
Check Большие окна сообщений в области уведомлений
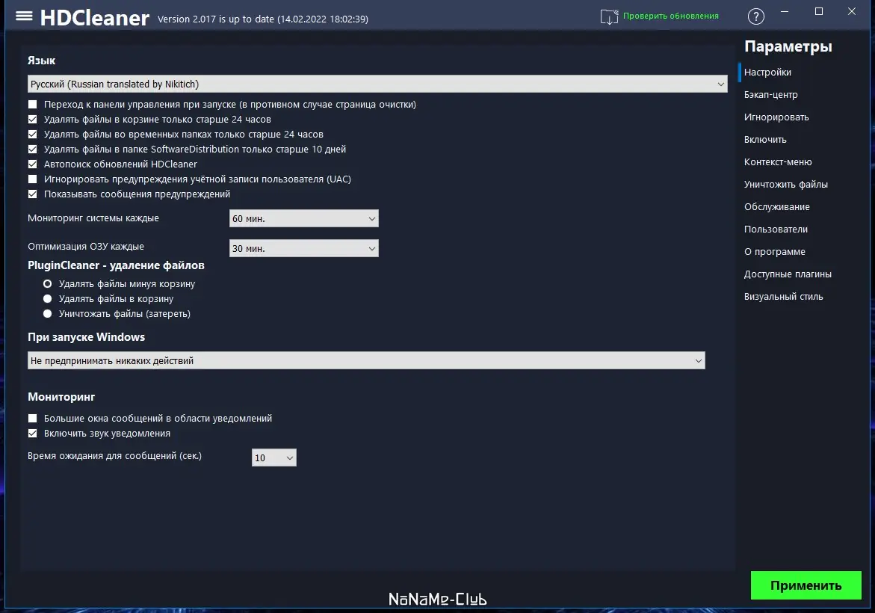(x=32, y=418)
